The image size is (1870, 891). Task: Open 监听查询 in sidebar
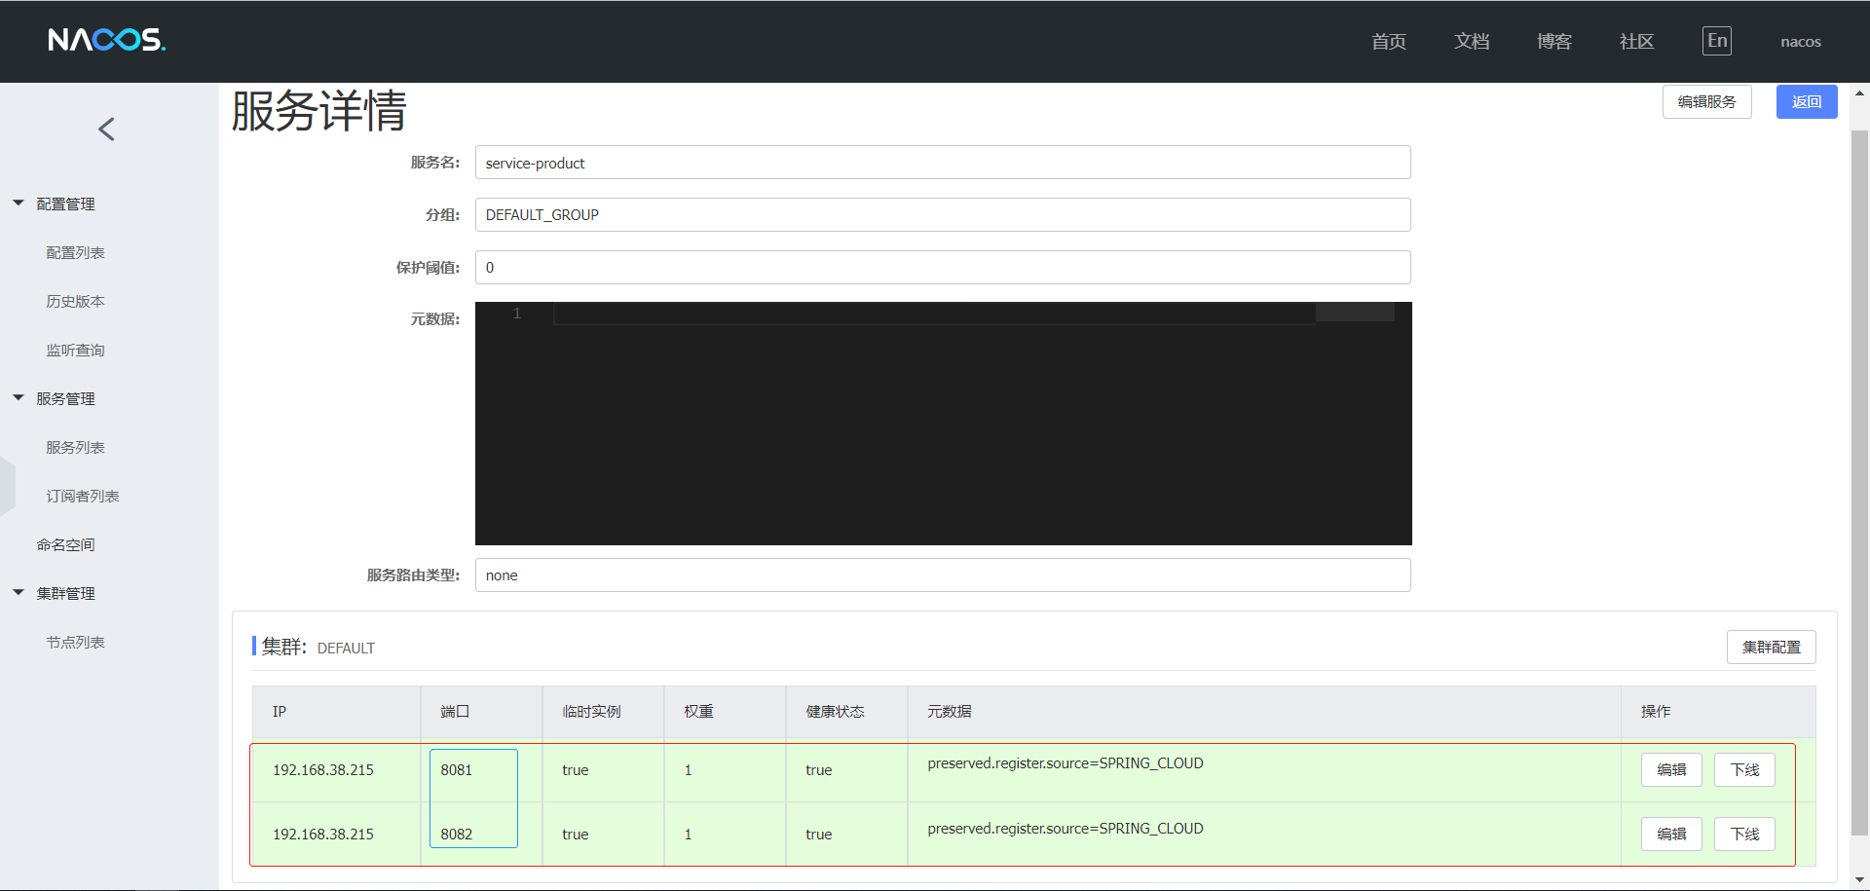[x=75, y=350]
